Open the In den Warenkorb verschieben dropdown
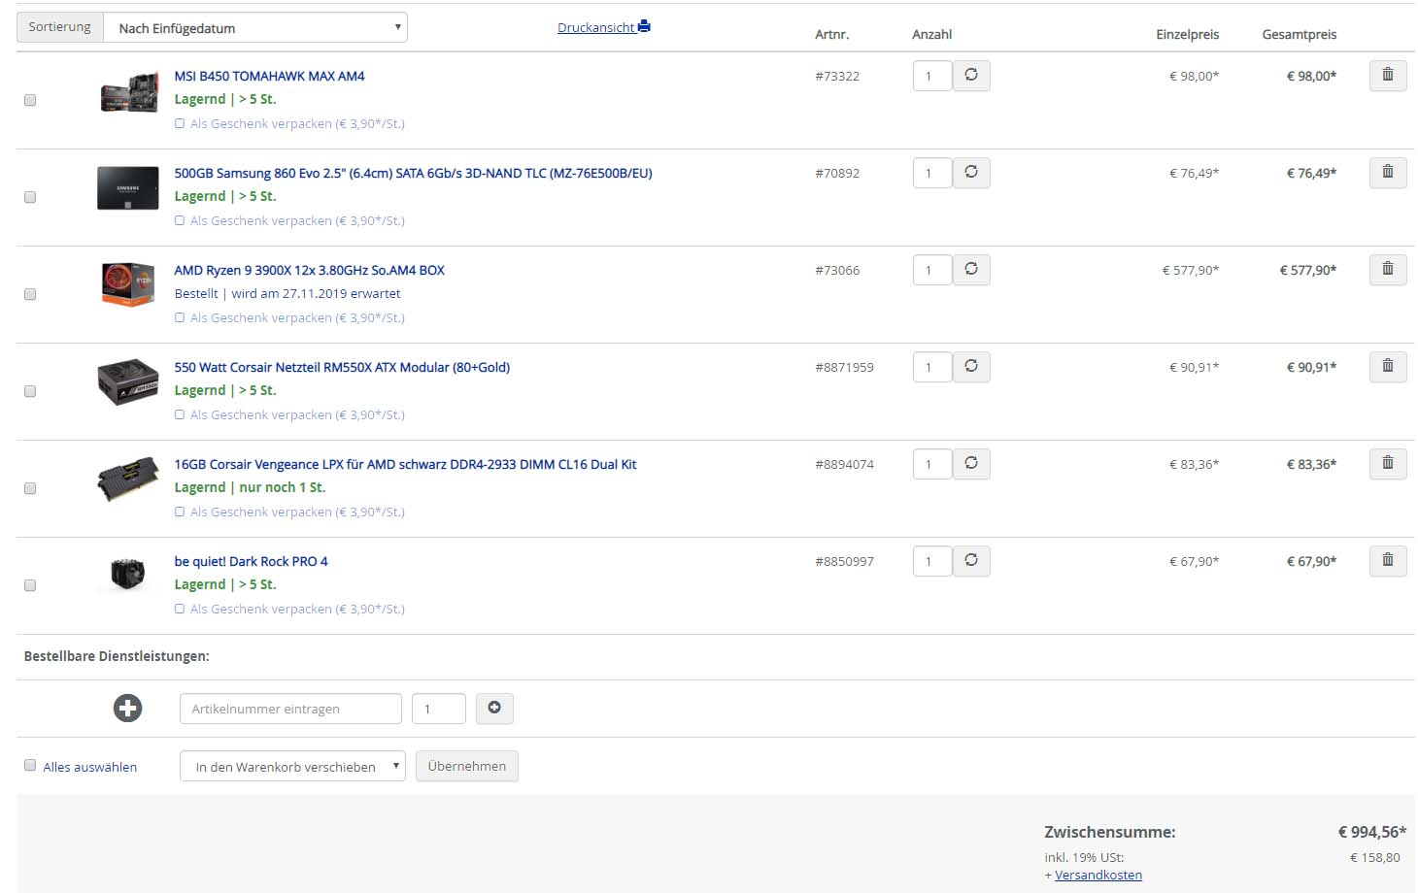The image size is (1418, 893). coord(292,766)
